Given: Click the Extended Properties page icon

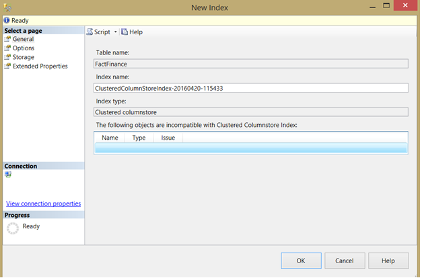Looking at the screenshot, I should point(7,66).
